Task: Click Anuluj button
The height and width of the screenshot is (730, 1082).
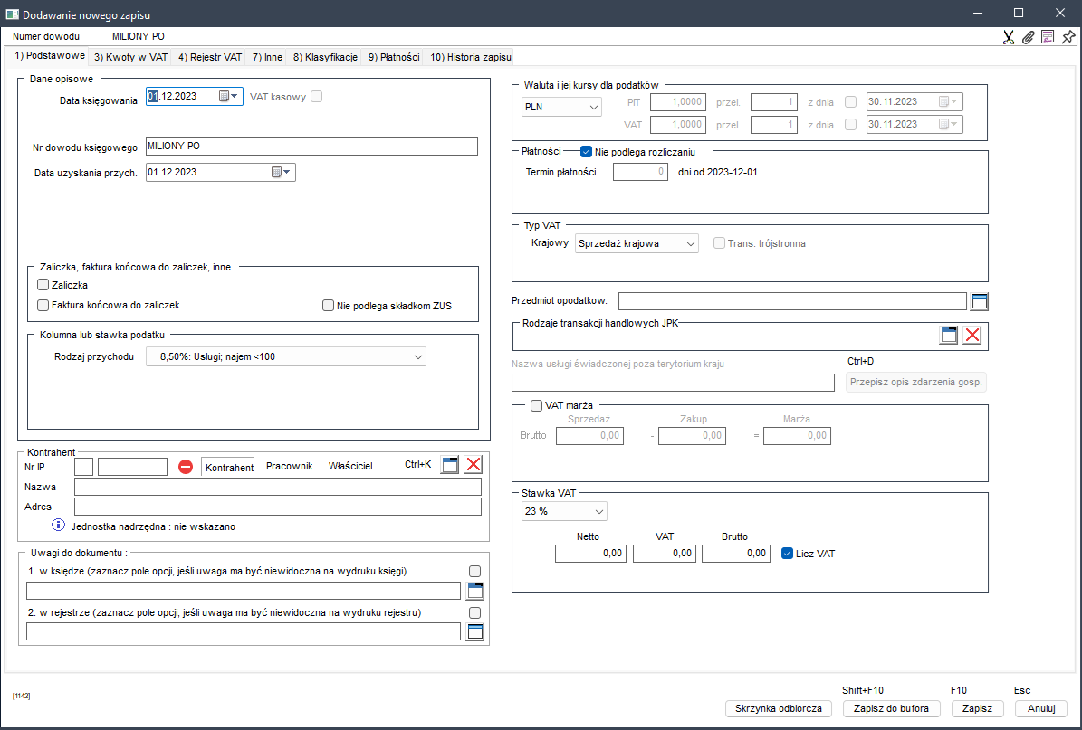Action: click(1041, 708)
